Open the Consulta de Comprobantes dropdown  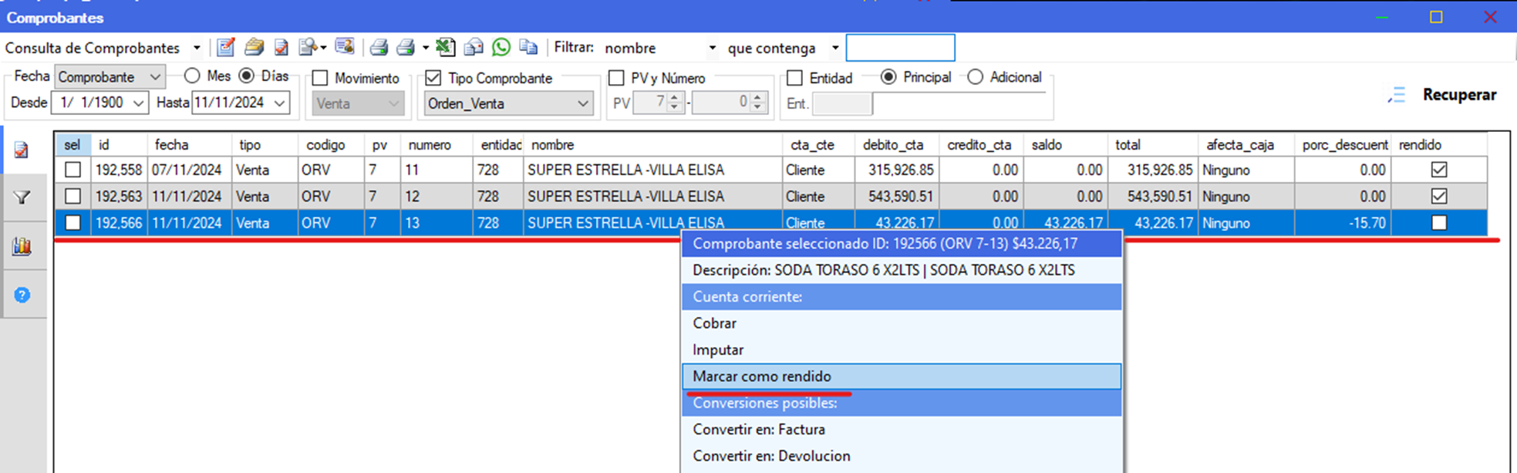coord(197,48)
